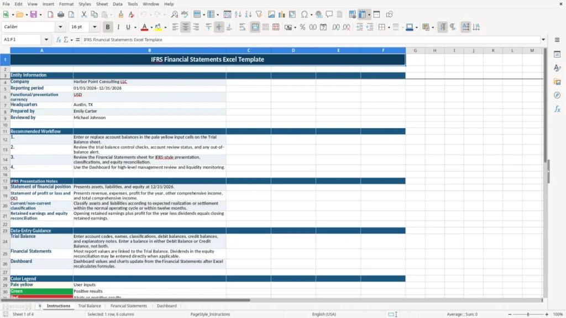Toggle the AutoFilter funnel icon
The image size is (566, 318).
(259, 14)
